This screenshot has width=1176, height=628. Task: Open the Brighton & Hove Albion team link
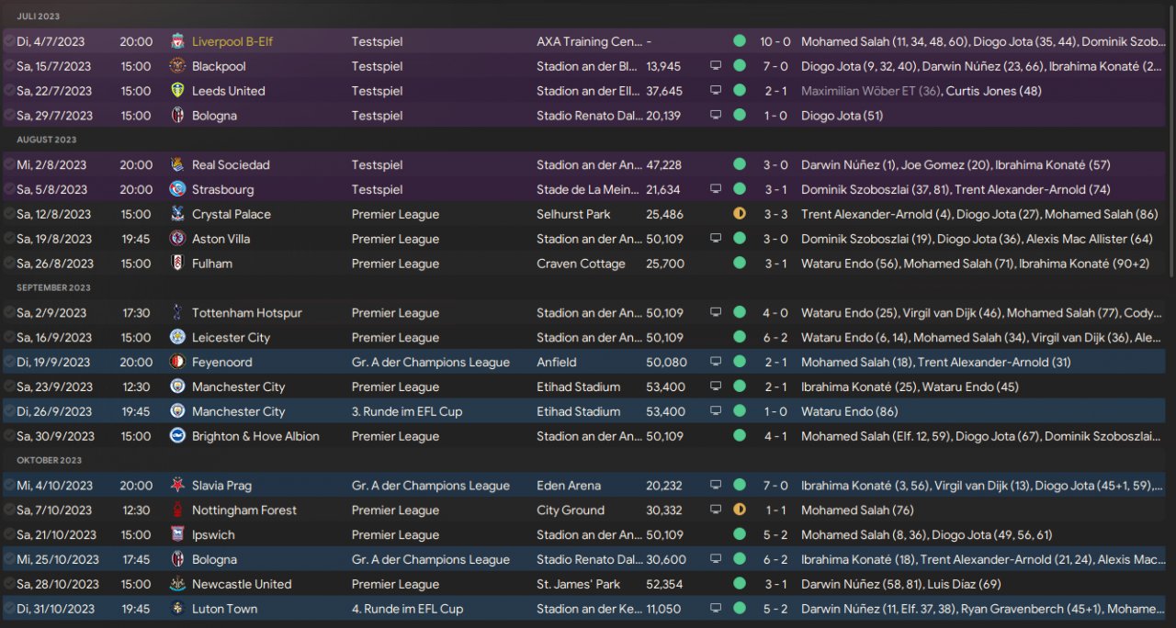coord(255,436)
